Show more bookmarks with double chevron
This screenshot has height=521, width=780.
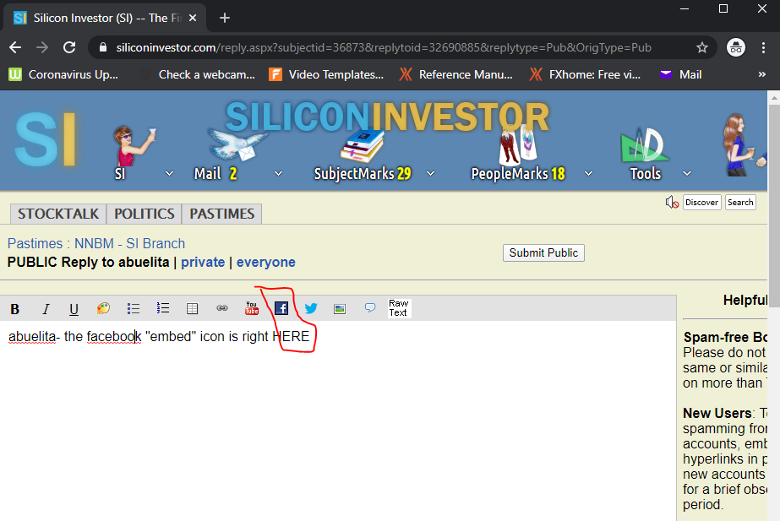(761, 74)
